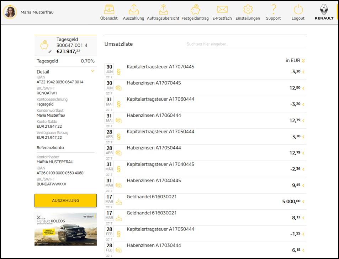Click Maria Musterfrau's profile avatar
This screenshot has height=259, width=339.
click(x=10, y=12)
